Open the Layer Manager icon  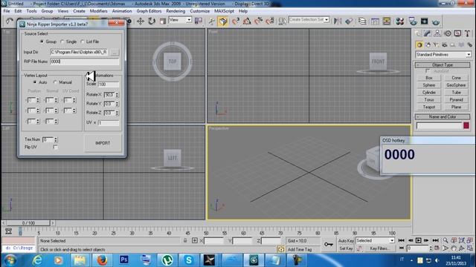362,21
